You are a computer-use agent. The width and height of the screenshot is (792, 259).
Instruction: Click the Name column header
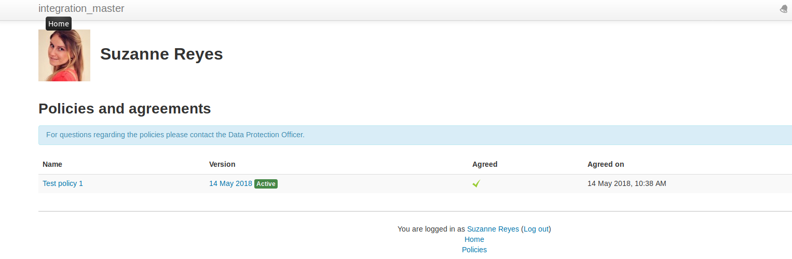52,164
